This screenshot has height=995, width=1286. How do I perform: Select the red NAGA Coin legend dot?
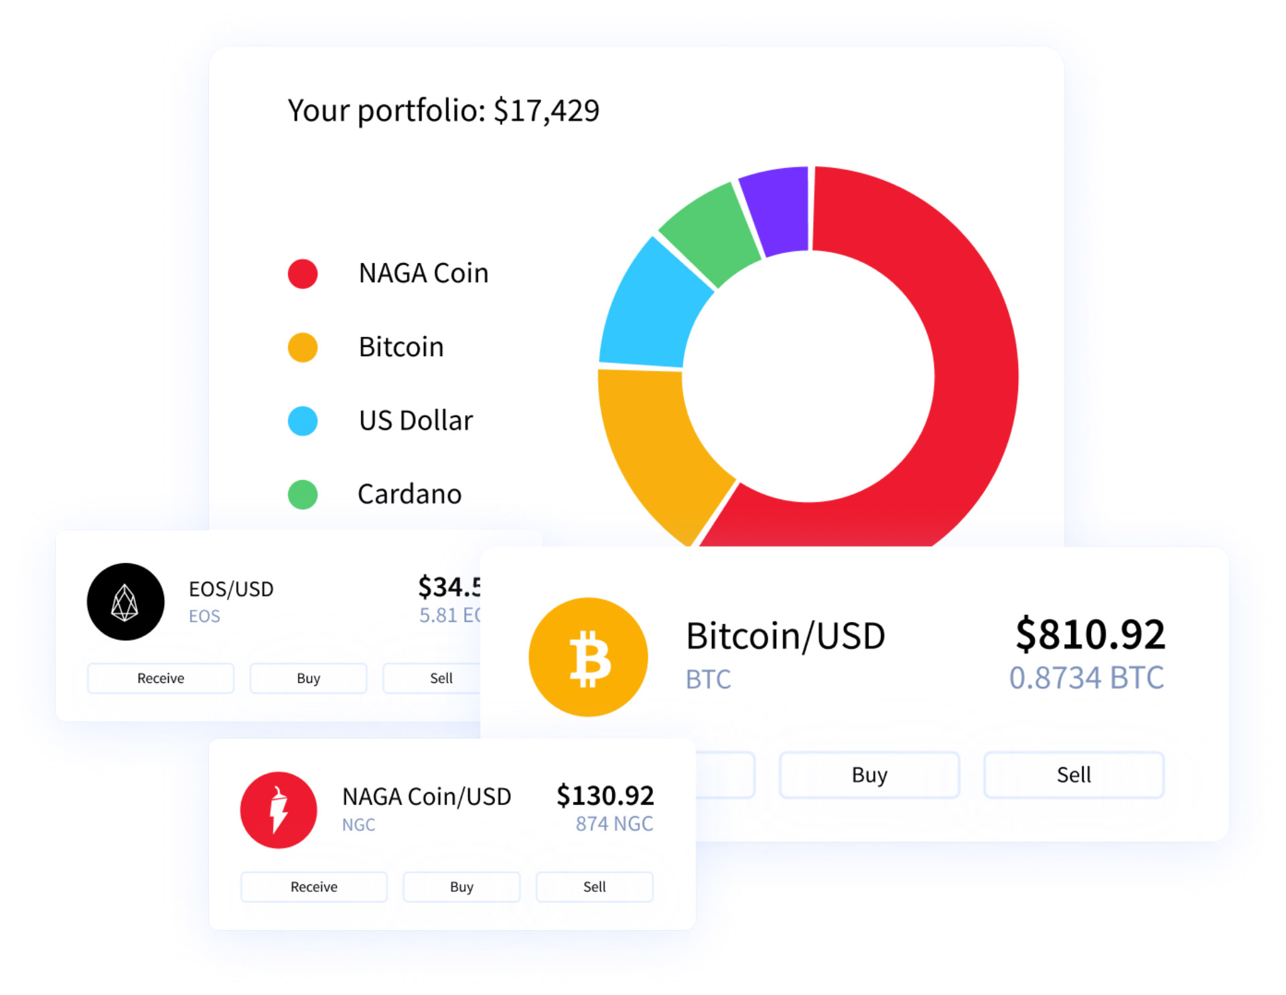(x=302, y=273)
